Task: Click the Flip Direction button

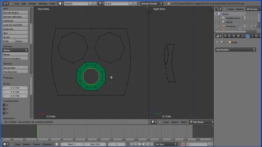Action: (15, 72)
